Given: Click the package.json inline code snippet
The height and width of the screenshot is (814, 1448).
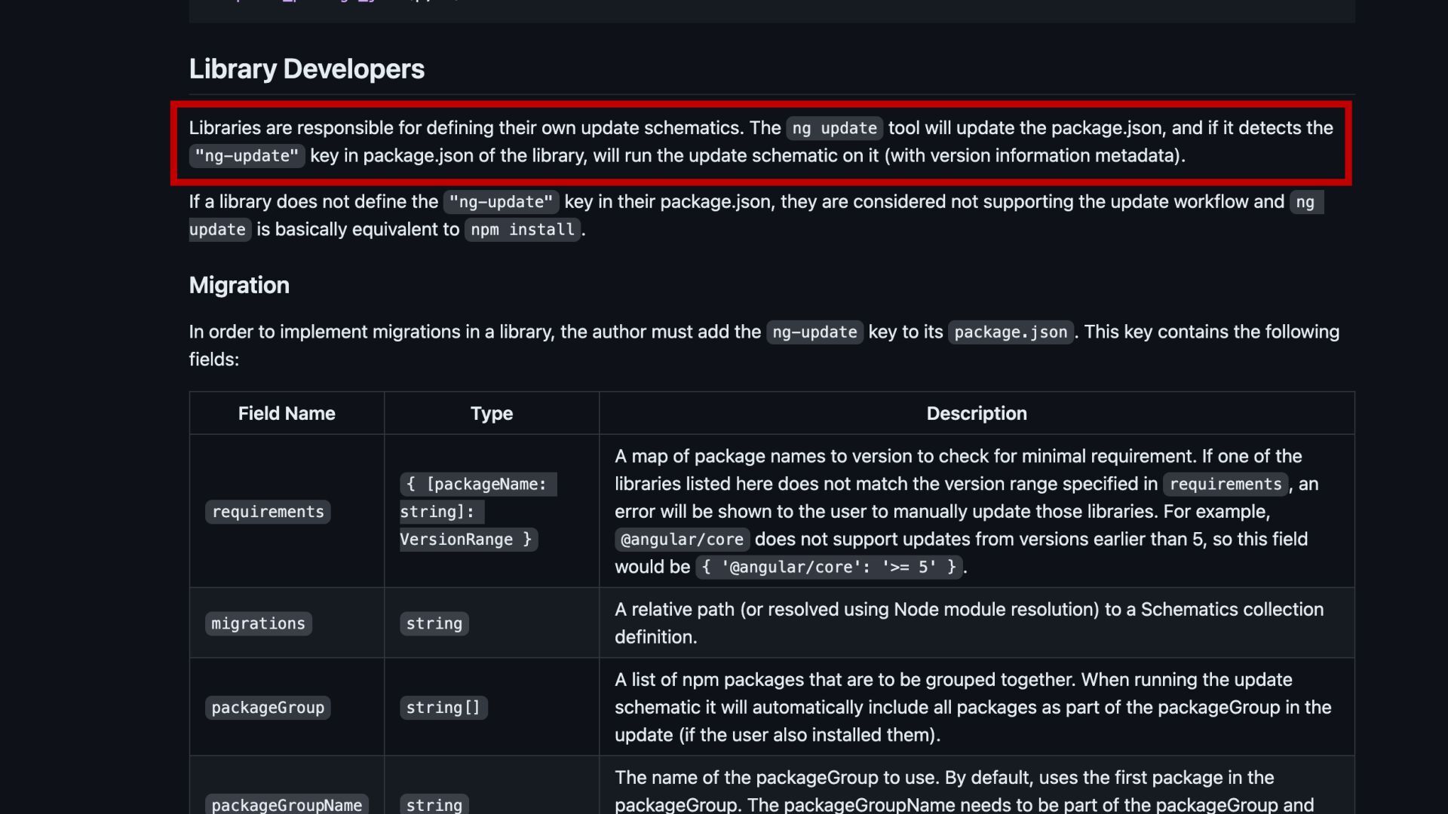Looking at the screenshot, I should click(x=1010, y=332).
